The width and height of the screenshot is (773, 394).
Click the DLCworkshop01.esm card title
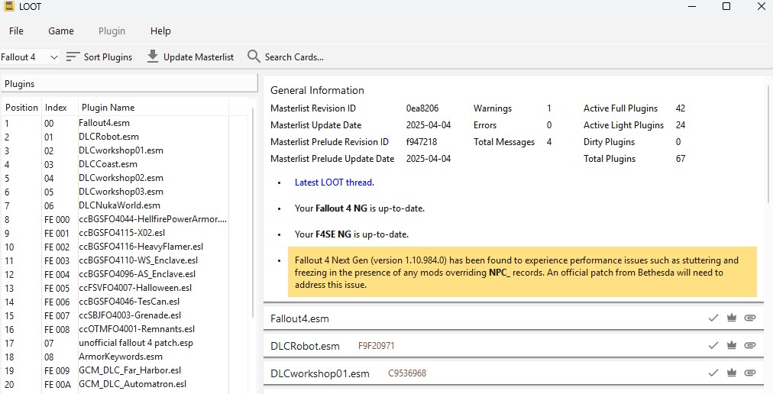[x=320, y=373]
